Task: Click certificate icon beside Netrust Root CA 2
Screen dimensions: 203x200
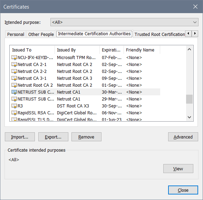Action: 14,85
